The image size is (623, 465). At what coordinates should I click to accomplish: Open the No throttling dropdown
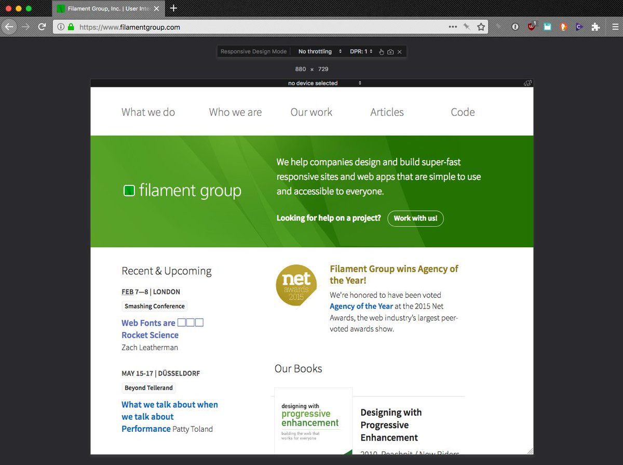[320, 51]
